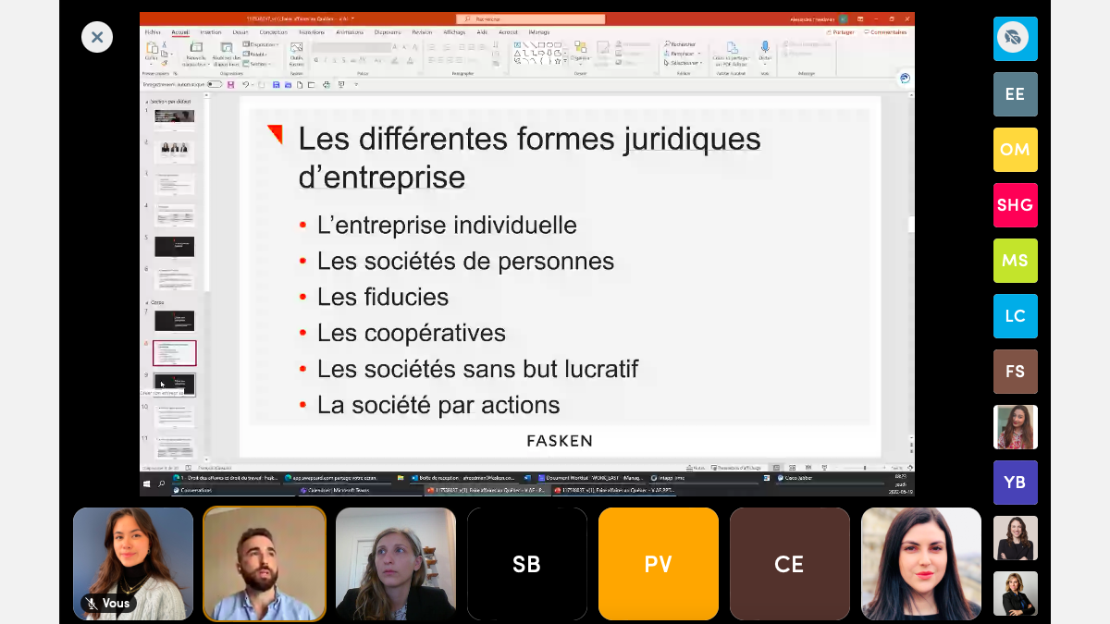
Task: Toggle the Enregistrement automatique switch
Action: 215,84
